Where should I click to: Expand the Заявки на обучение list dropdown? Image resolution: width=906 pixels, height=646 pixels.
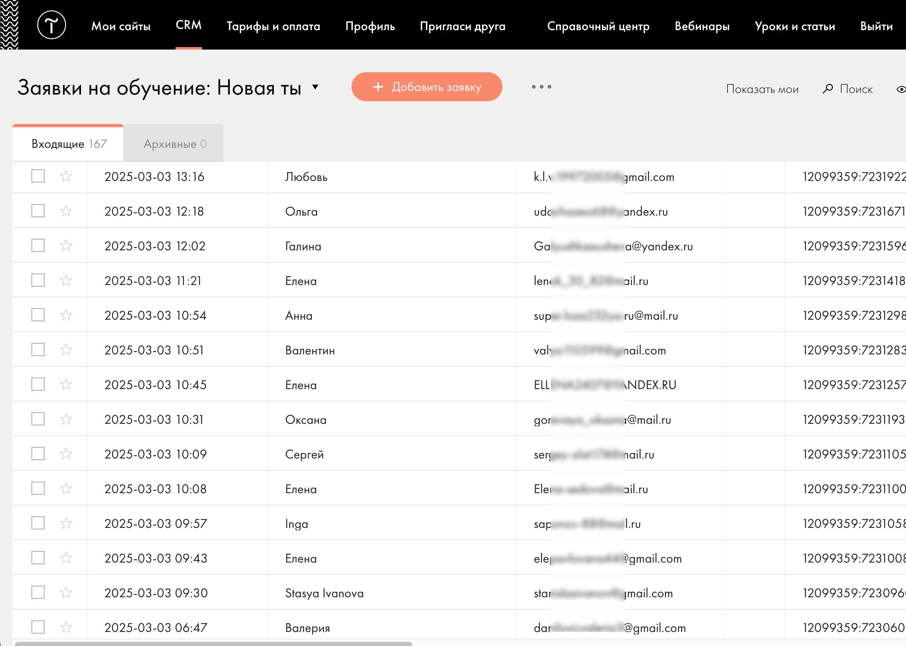click(x=315, y=87)
